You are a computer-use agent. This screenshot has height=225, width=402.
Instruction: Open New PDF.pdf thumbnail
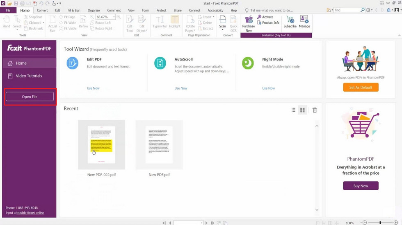pos(159,145)
